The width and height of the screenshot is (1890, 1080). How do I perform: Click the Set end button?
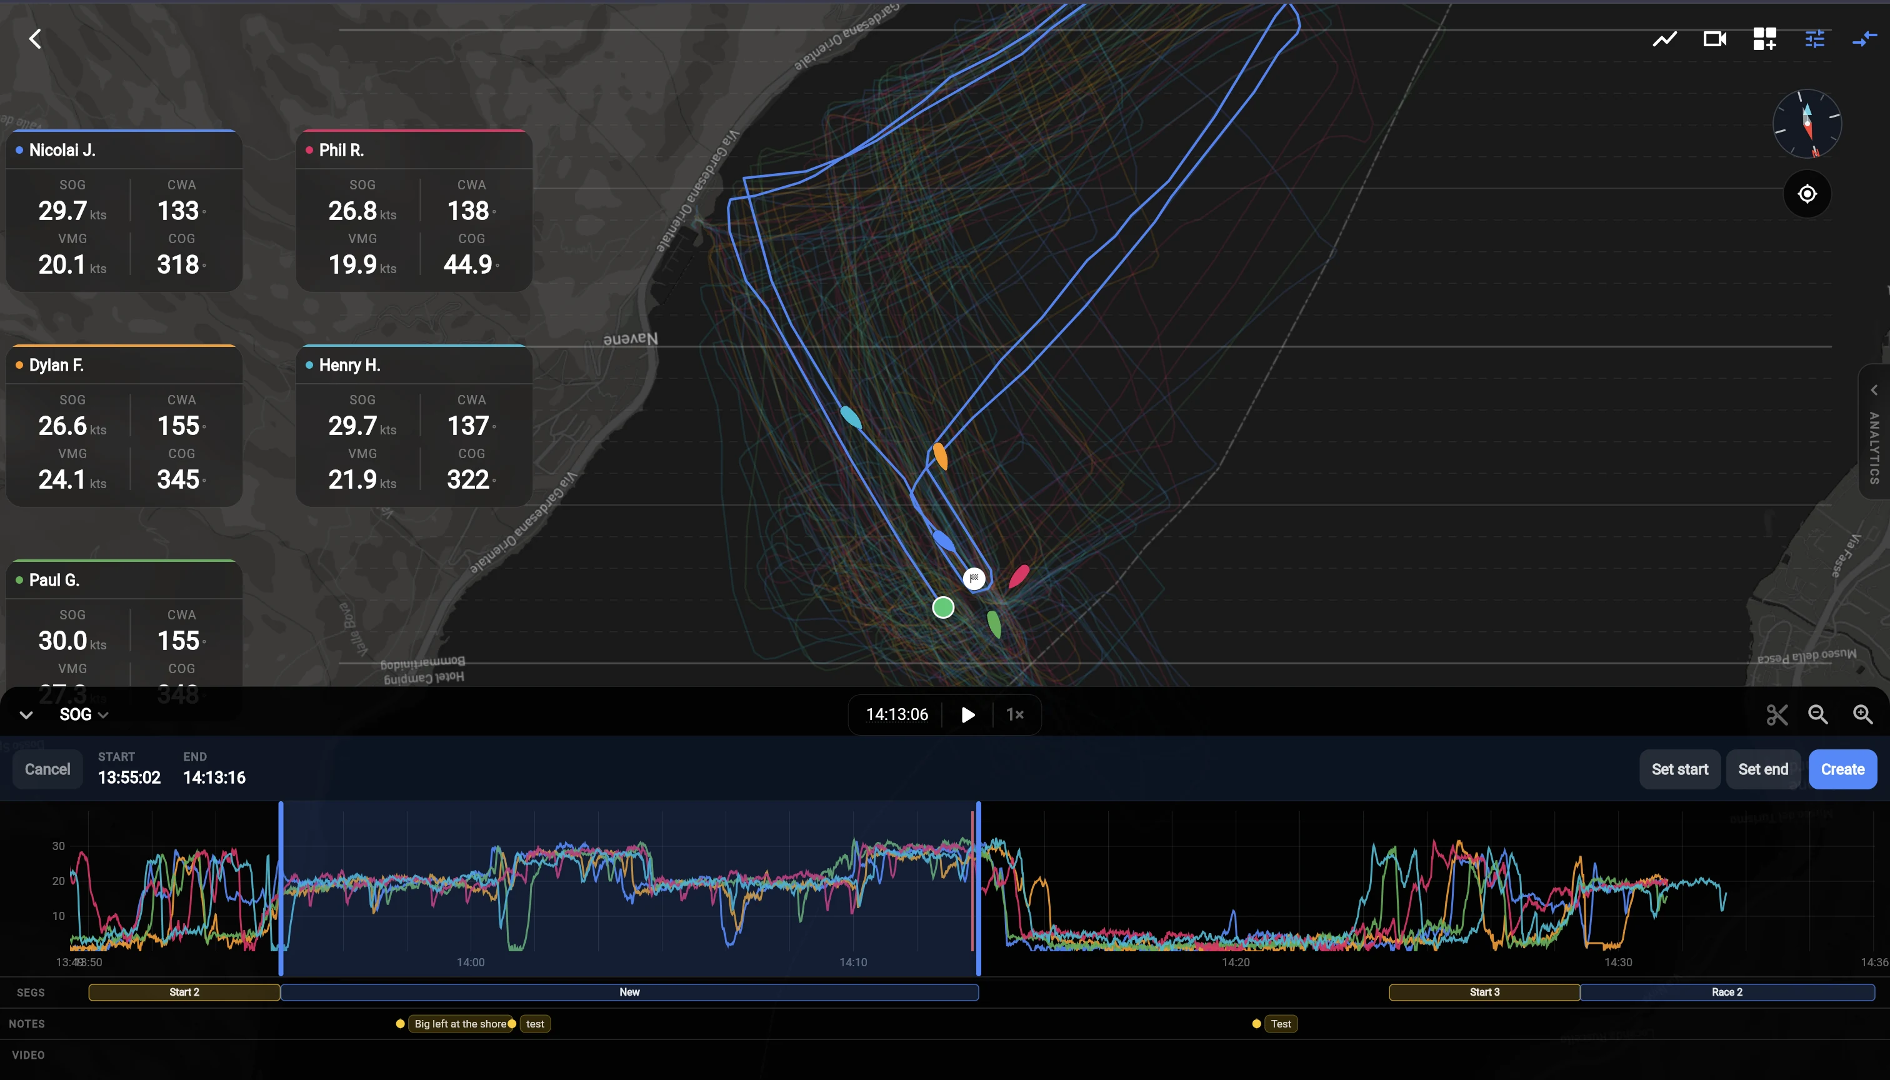coord(1762,769)
